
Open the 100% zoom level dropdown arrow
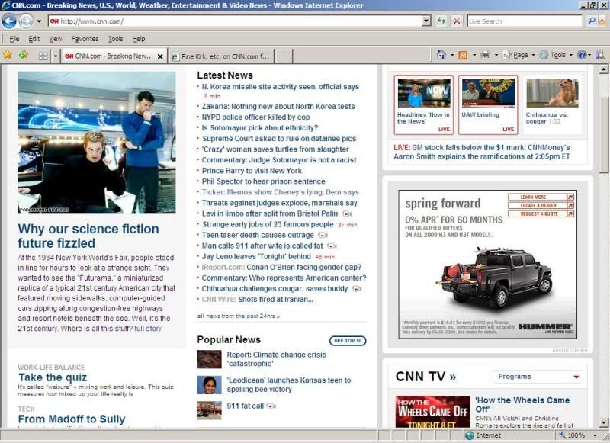[x=595, y=435]
